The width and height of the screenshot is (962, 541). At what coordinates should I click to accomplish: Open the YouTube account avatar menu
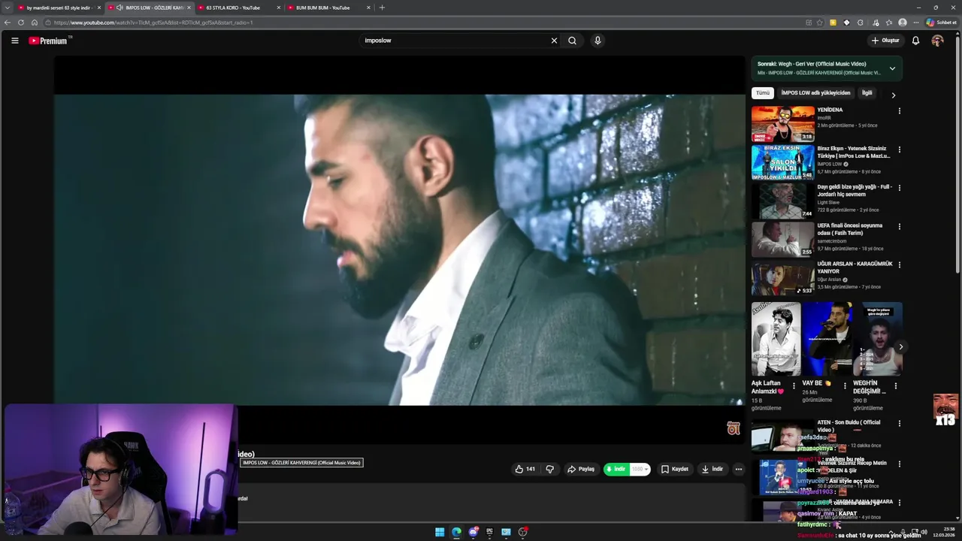pyautogui.click(x=937, y=41)
